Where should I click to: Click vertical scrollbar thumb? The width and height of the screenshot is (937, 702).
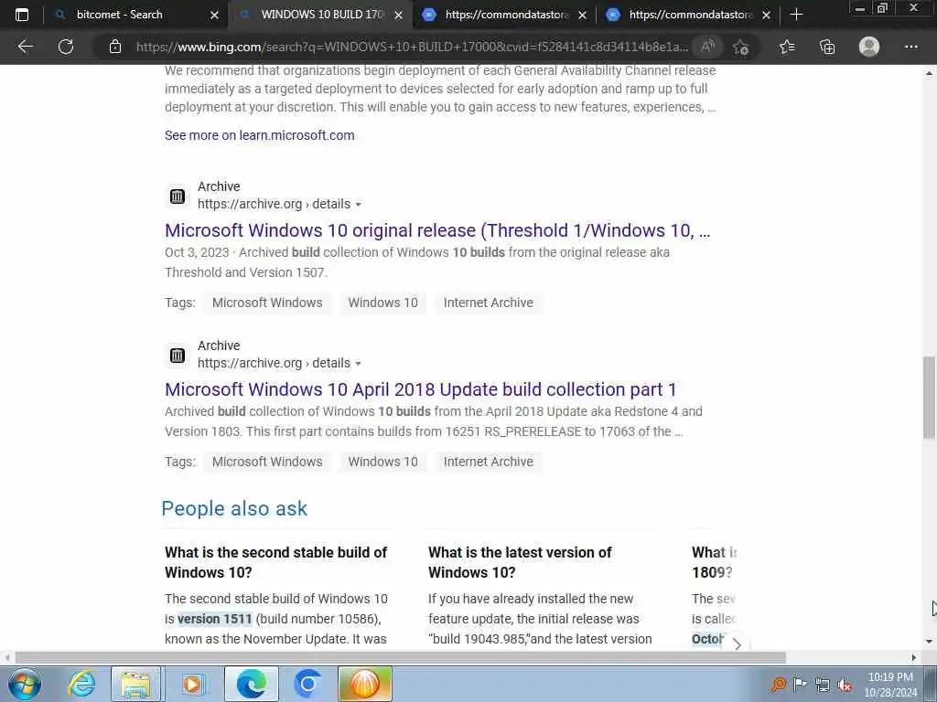coord(929,398)
